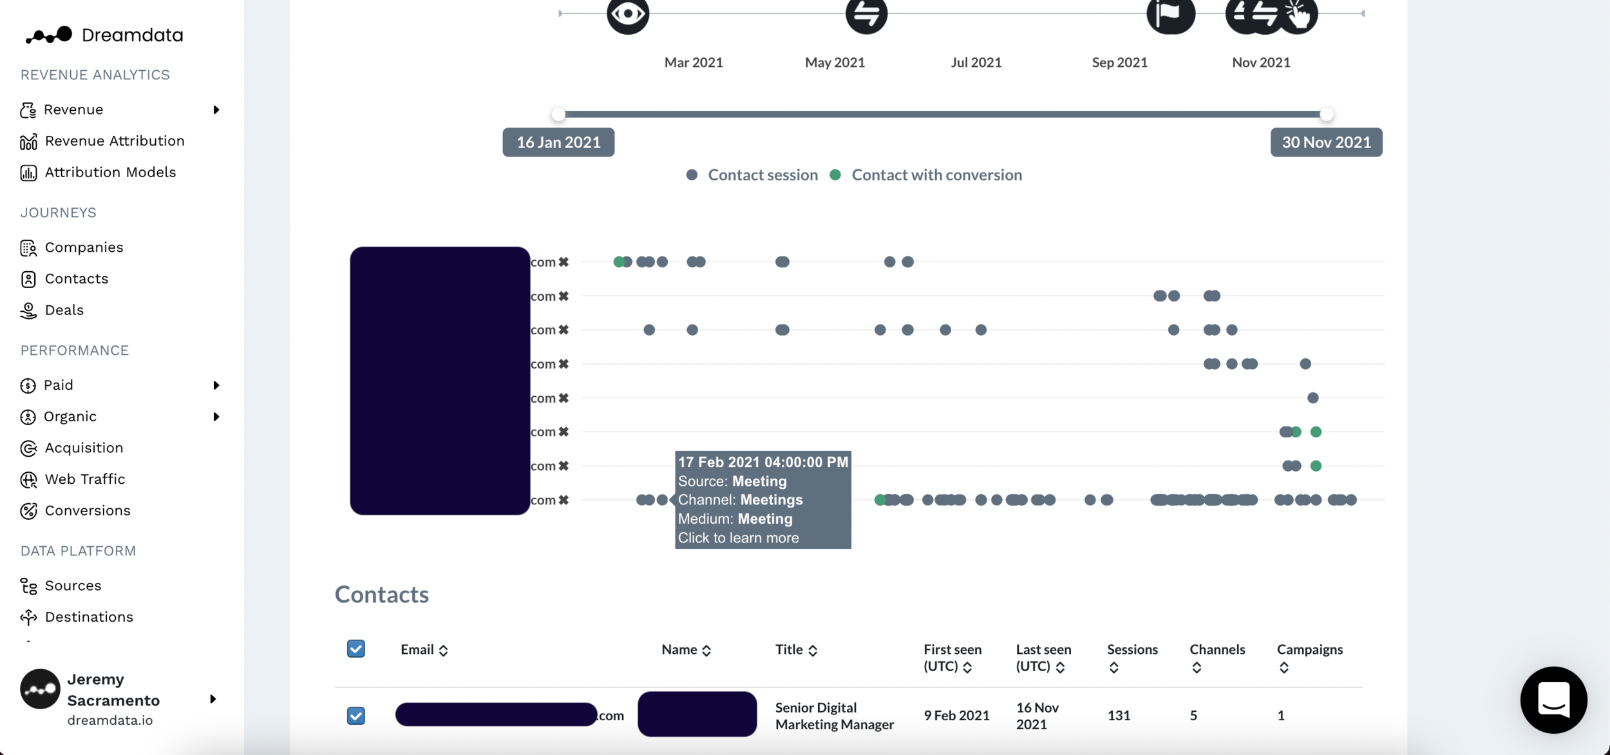Expand the Paid submenu arrow
Image resolution: width=1610 pixels, height=755 pixels.
tap(216, 385)
